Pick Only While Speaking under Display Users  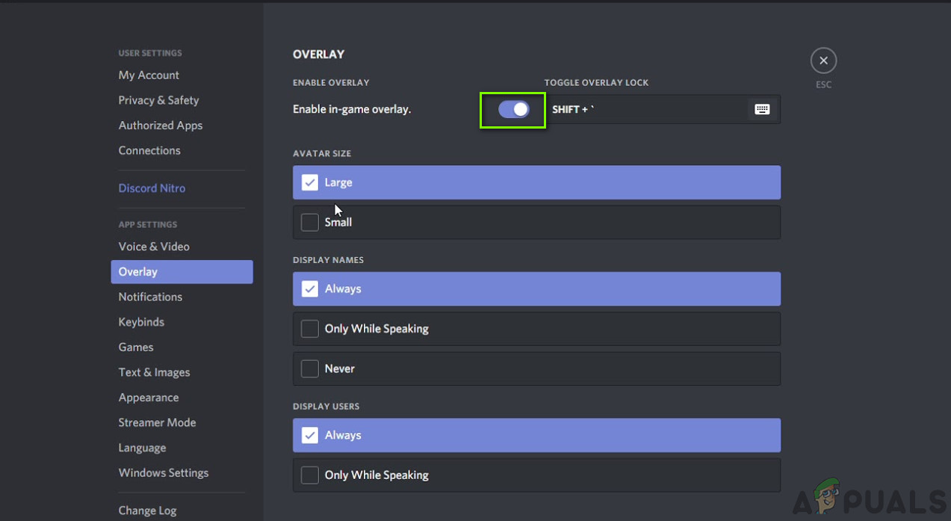point(310,475)
